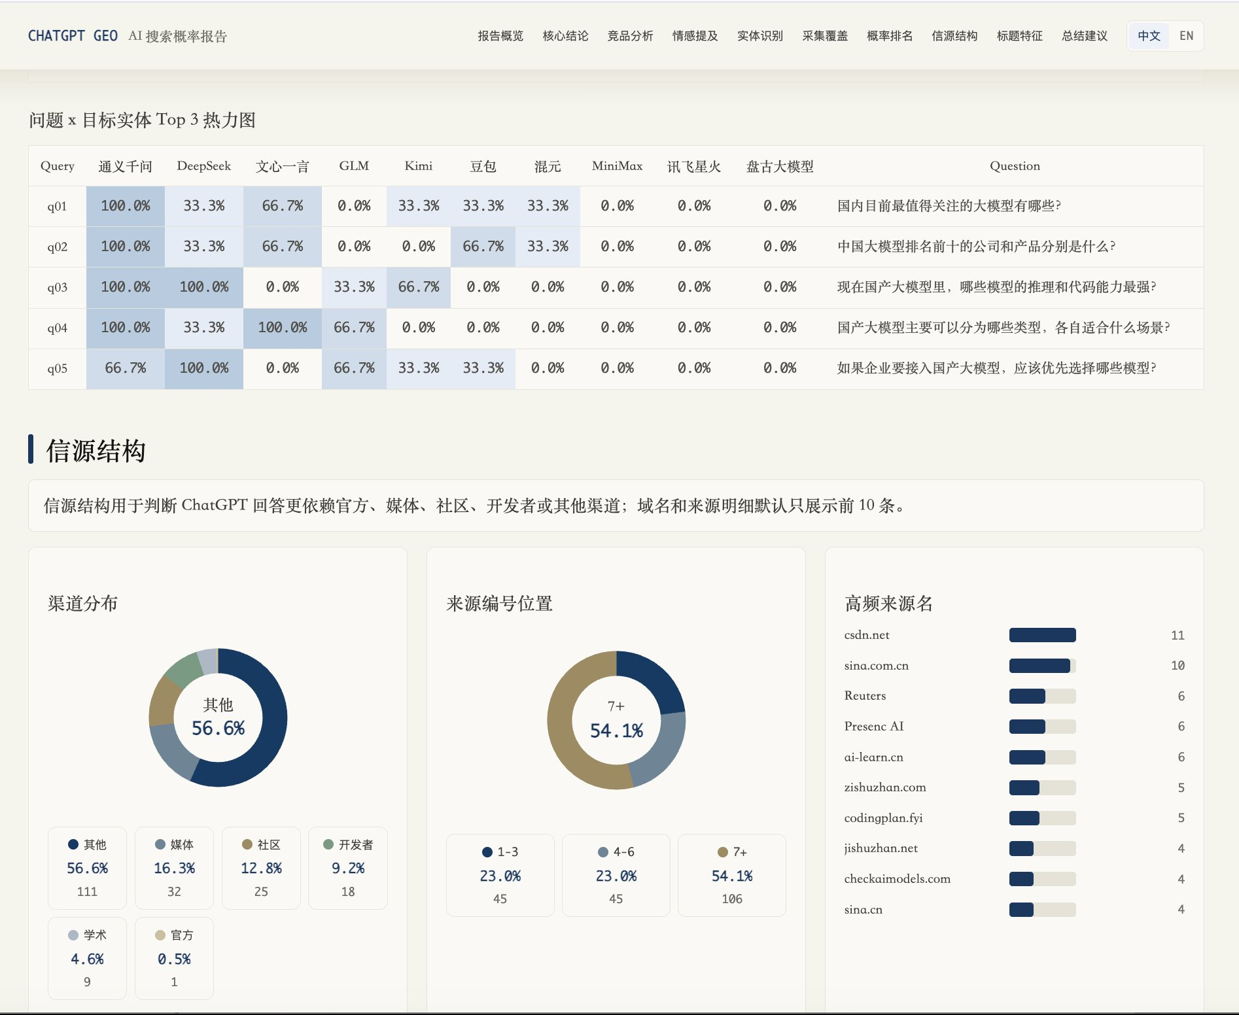1239x1015 pixels.
Task: Click 社区 legend color dot card
Action: (x=261, y=868)
